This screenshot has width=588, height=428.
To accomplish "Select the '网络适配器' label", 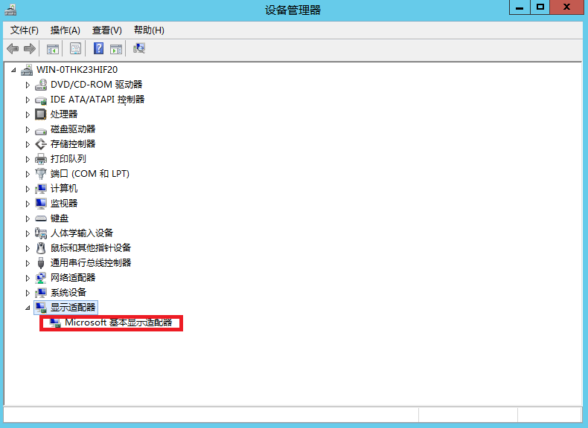I will tap(73, 277).
